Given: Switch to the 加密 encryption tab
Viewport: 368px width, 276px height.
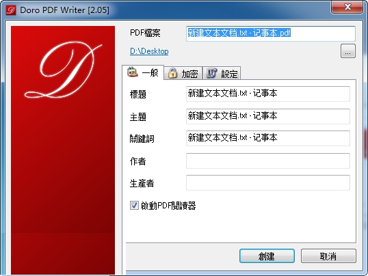Looking at the screenshot, I should pyautogui.click(x=183, y=74).
